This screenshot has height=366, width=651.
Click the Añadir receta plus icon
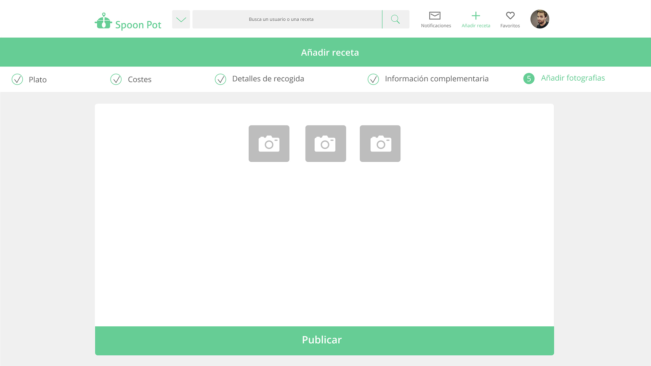click(476, 16)
